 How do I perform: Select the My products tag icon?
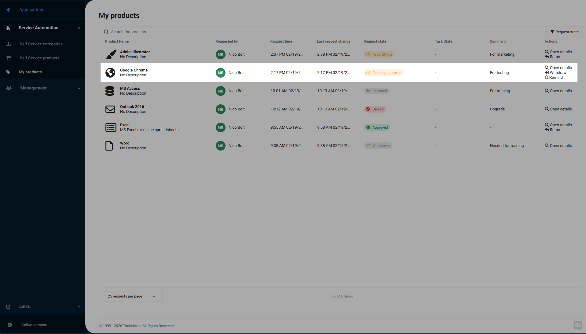8,72
